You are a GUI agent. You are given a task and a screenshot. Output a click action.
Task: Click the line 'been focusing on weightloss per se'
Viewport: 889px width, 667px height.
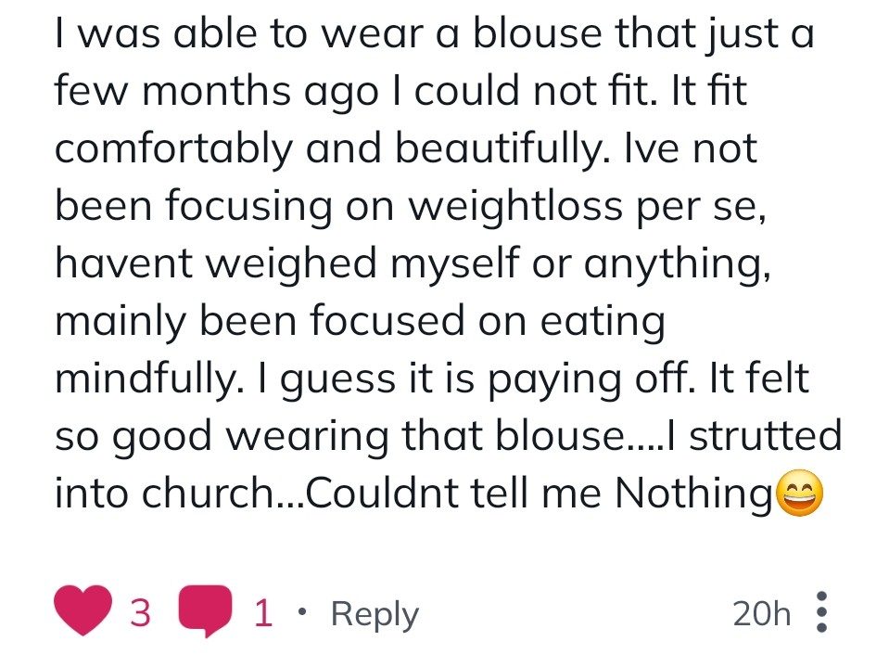point(411,207)
